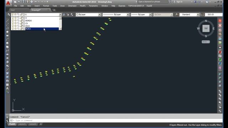Switch to the Layout1 tab
Screen dimensions: 228x128
point(22,124)
